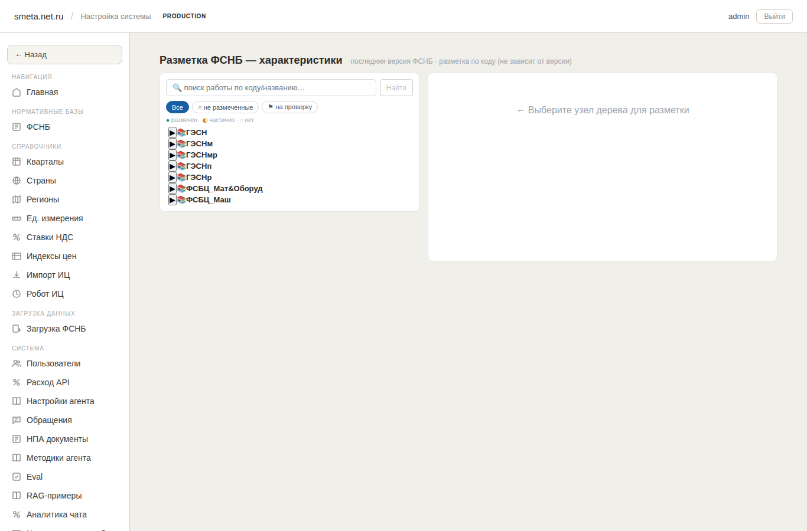Click the Регионы map icon
This screenshot has height=531, width=807.
click(x=17, y=199)
